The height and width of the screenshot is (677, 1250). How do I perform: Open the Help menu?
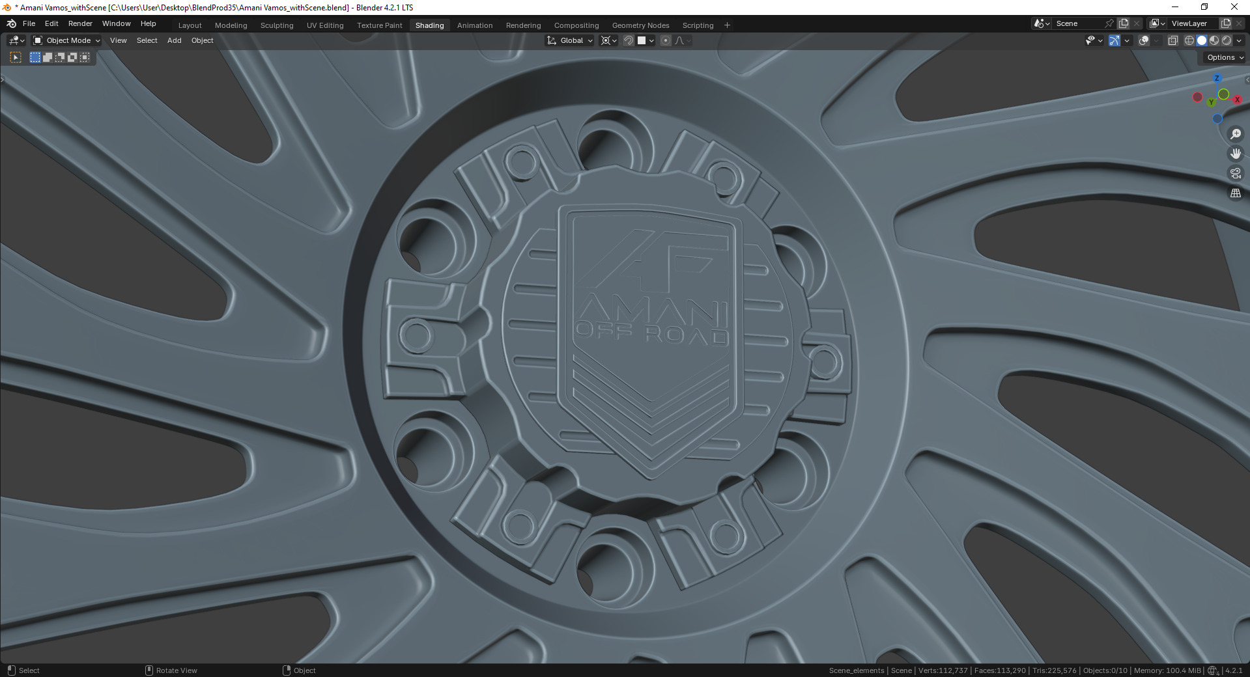[x=149, y=23]
